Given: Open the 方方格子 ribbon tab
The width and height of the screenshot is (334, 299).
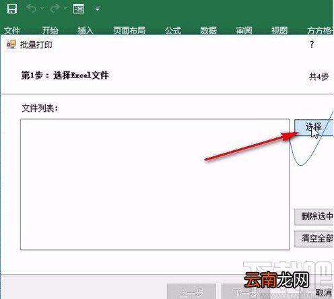Looking at the screenshot, I should (321, 30).
